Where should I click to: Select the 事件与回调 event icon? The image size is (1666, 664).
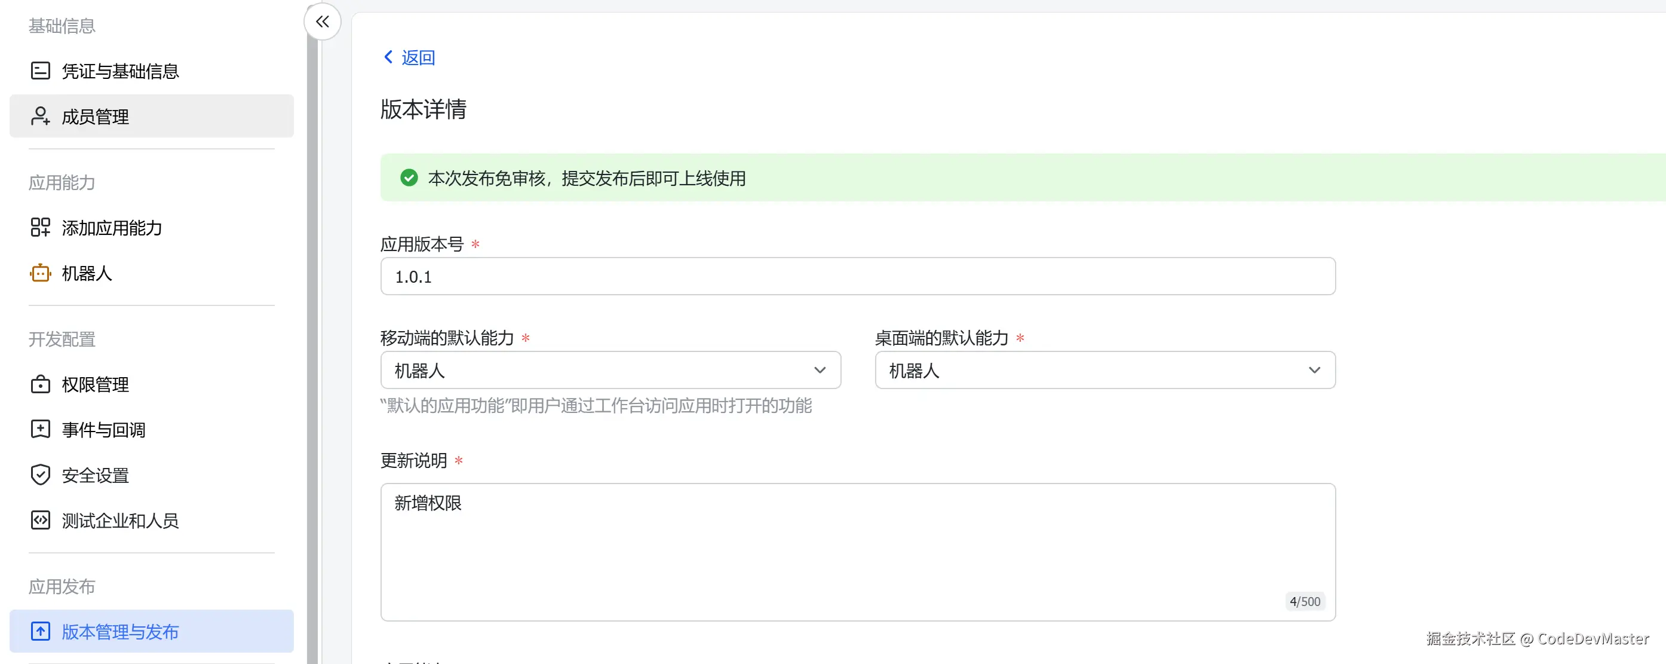pyautogui.click(x=40, y=429)
